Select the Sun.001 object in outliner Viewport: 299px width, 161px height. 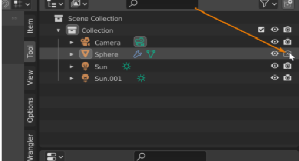click(x=108, y=79)
